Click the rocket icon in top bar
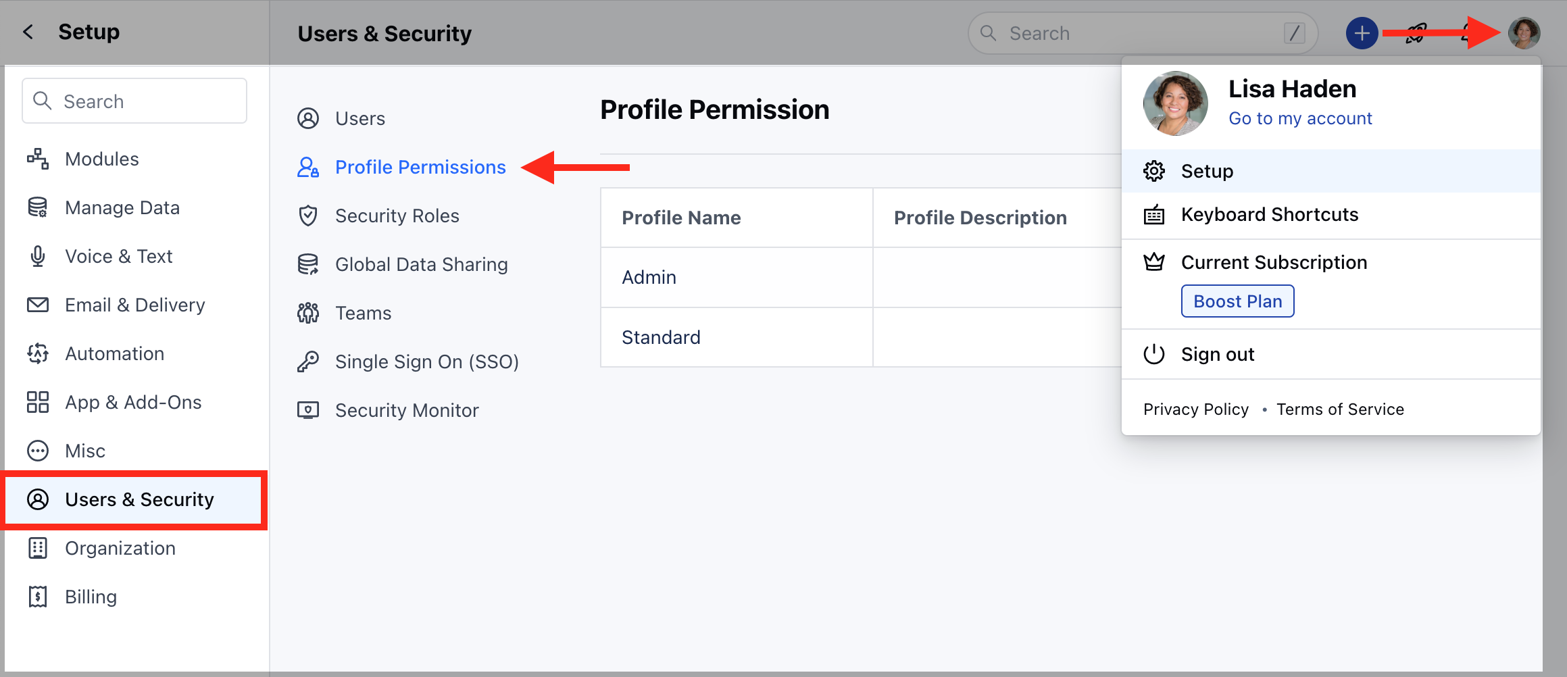This screenshot has height=677, width=1567. tap(1414, 32)
